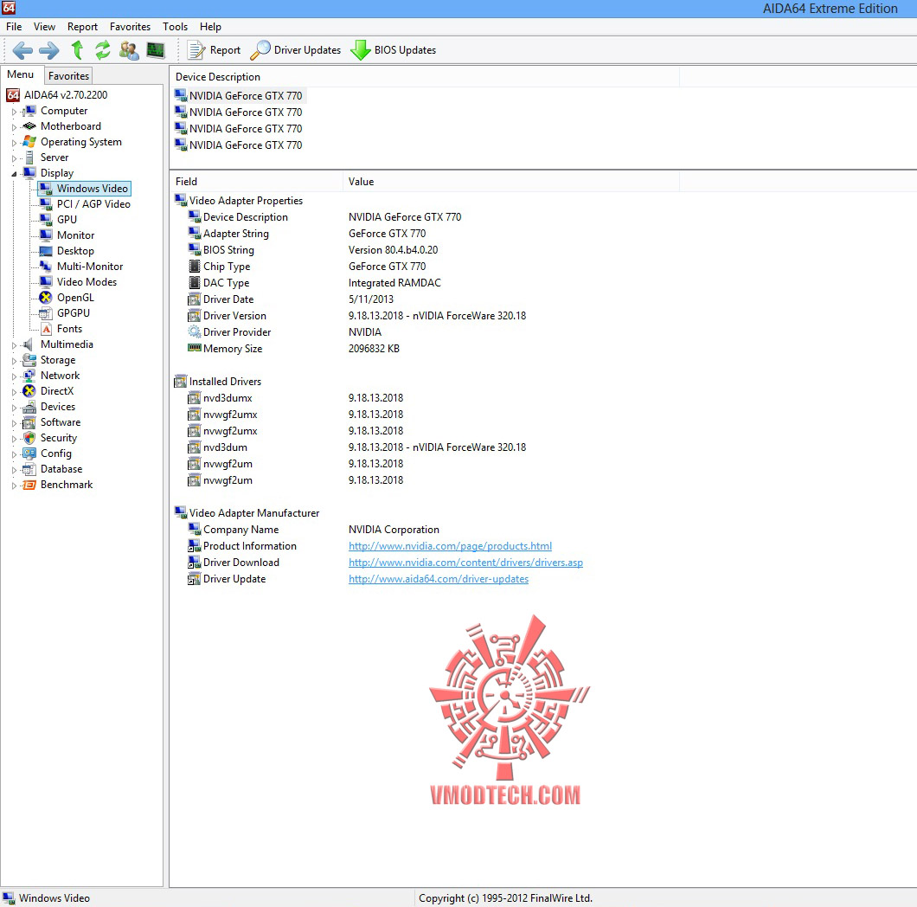
Task: Click the green Refresh toolbar icon
Action: pyautogui.click(x=103, y=50)
